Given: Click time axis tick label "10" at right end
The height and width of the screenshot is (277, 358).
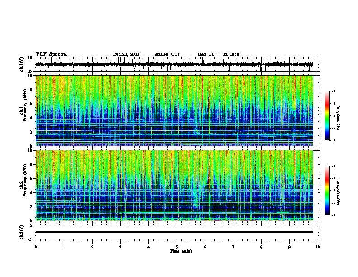Looking at the screenshot, I should click(x=318, y=247).
